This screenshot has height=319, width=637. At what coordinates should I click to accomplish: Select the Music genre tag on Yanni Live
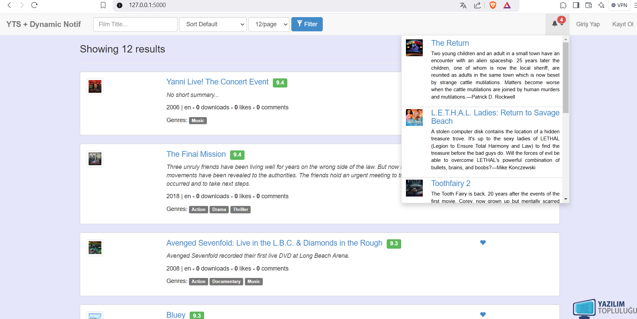[198, 120]
